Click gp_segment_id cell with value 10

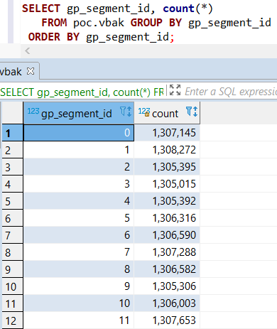tap(79, 303)
